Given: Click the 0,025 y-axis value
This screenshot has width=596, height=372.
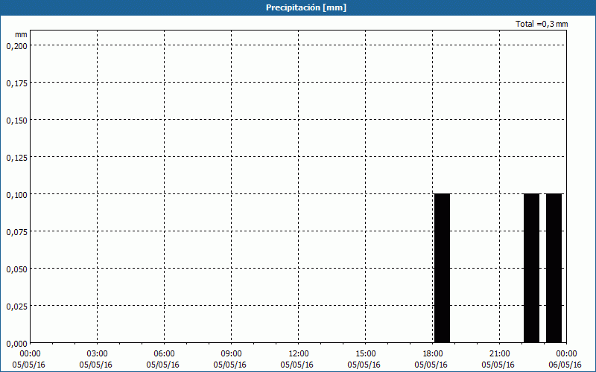Looking at the screenshot, I should (x=16, y=307).
